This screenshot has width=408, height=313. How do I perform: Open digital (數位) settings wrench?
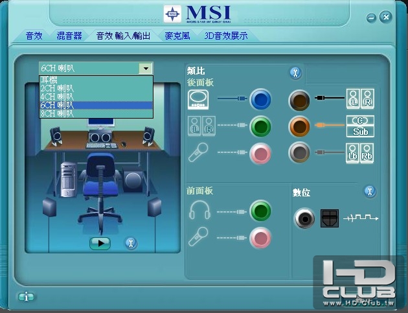(x=370, y=191)
